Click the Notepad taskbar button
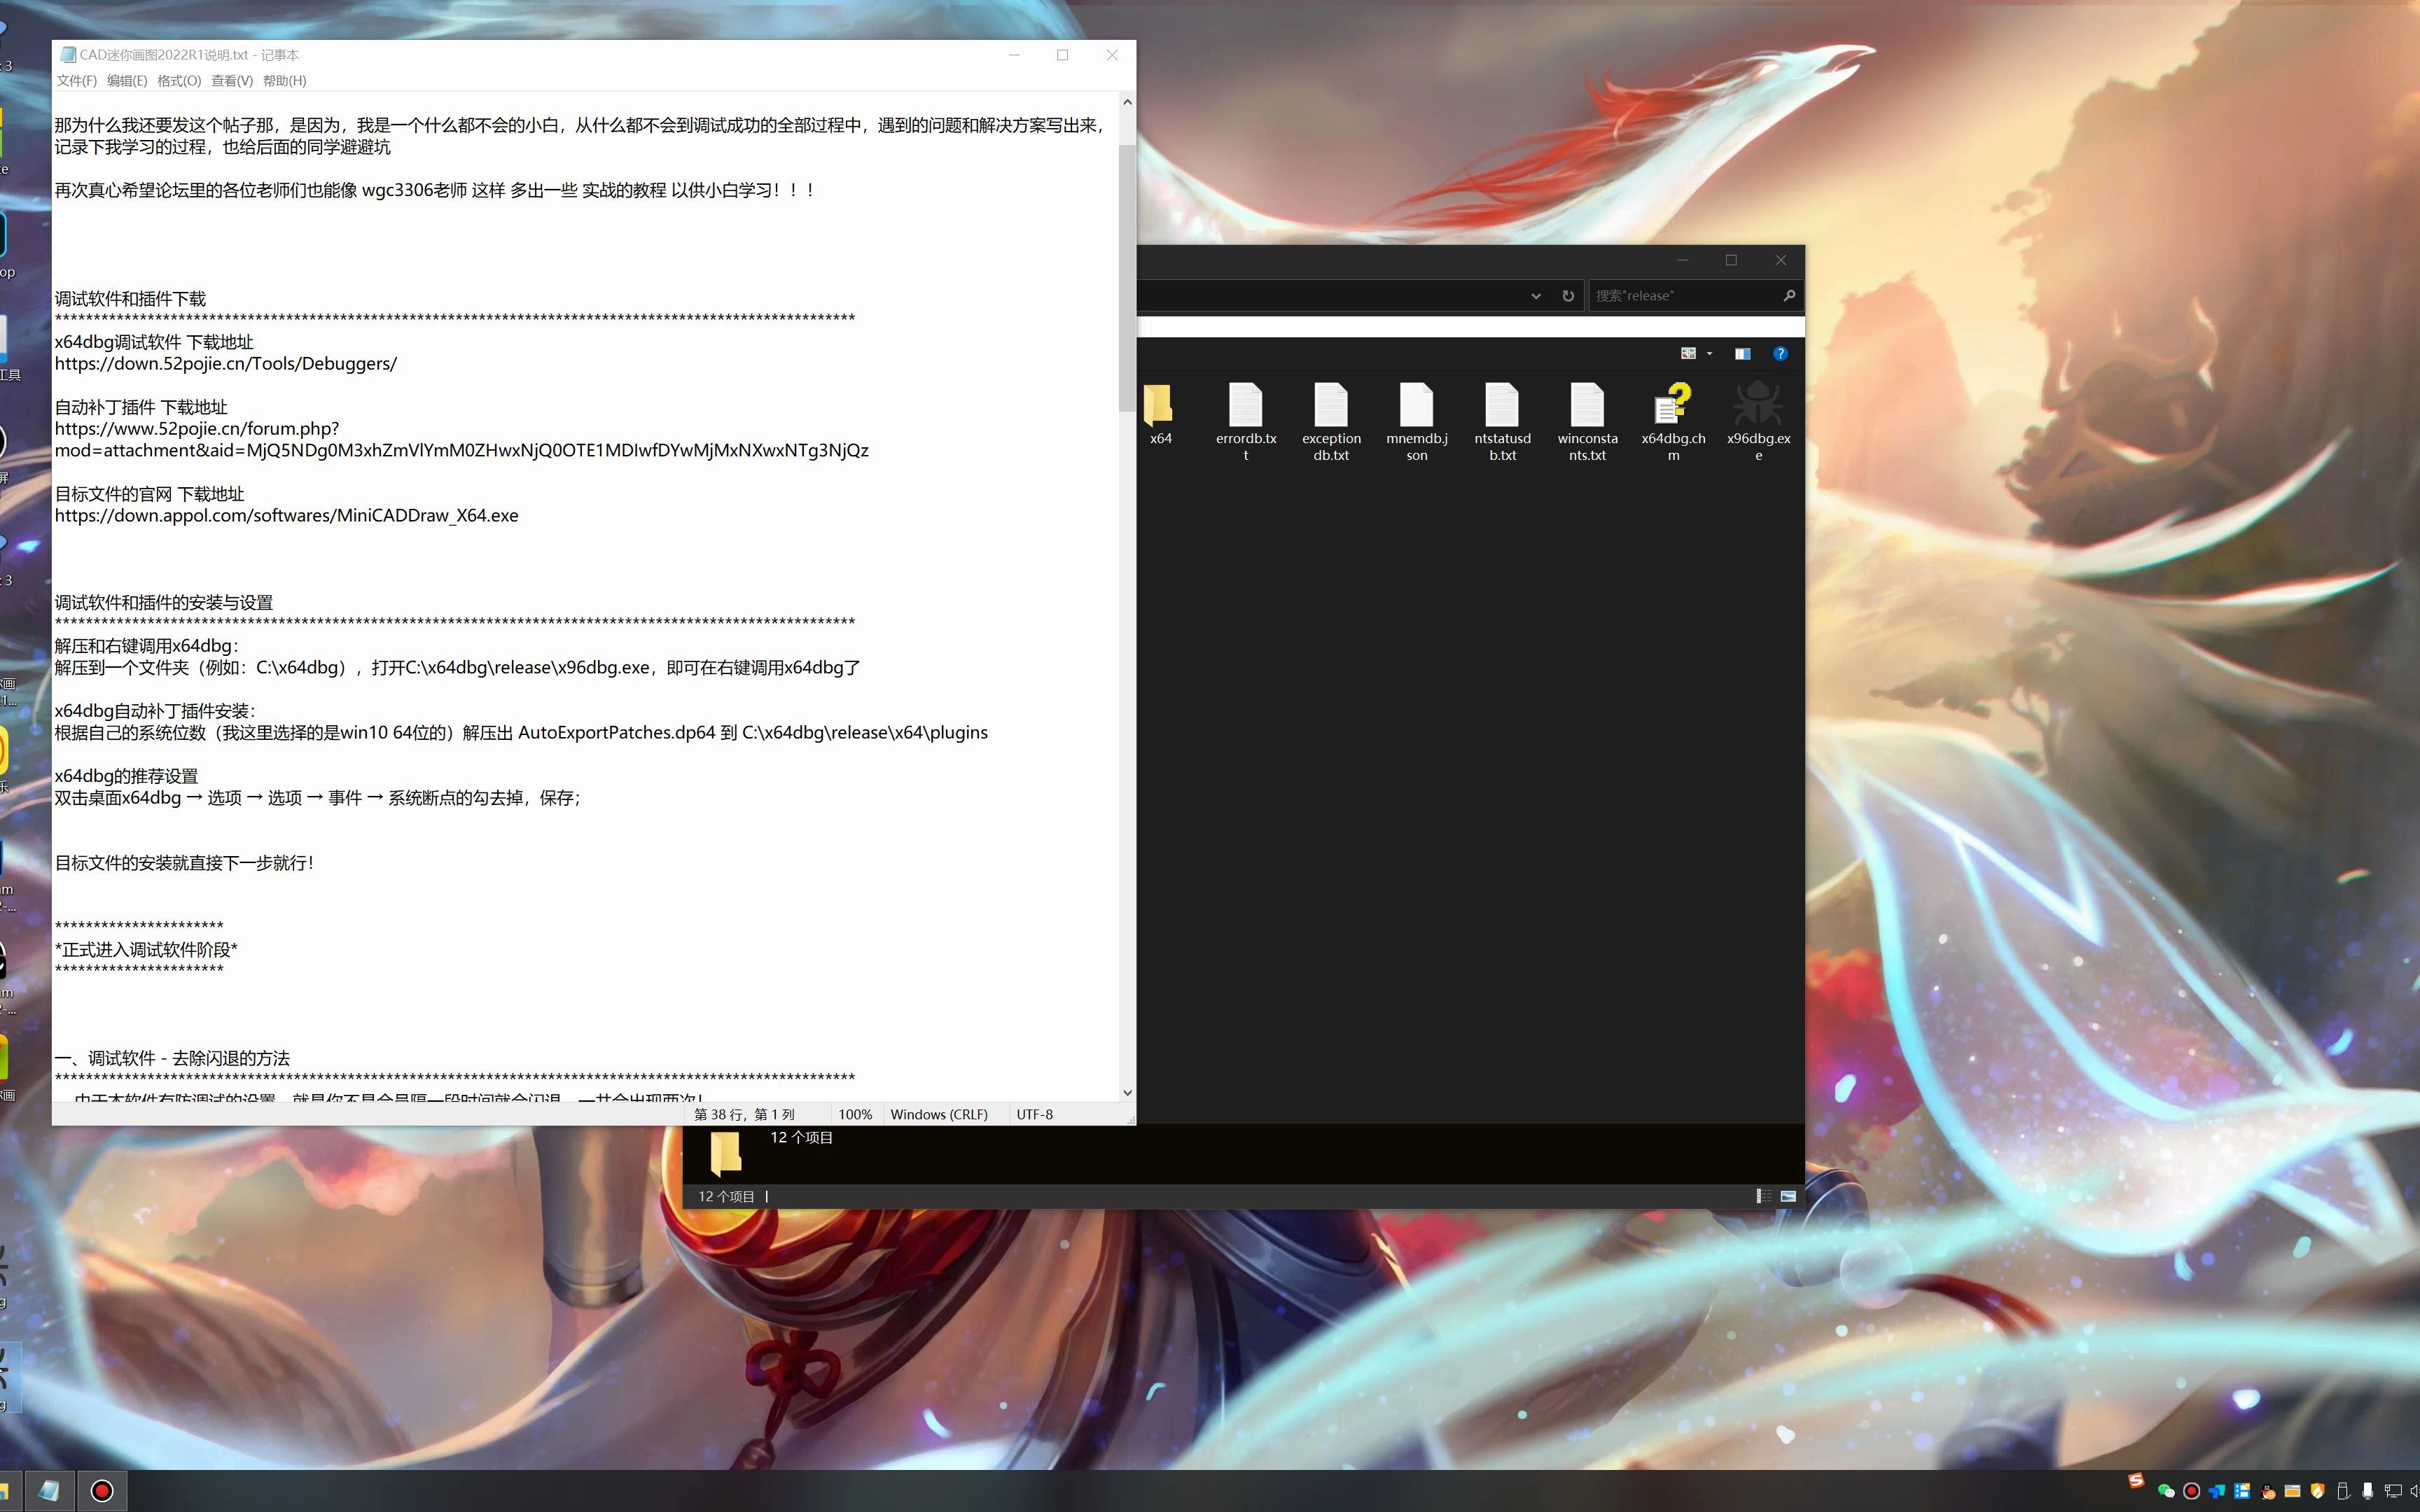The image size is (2420, 1512). click(x=49, y=1491)
